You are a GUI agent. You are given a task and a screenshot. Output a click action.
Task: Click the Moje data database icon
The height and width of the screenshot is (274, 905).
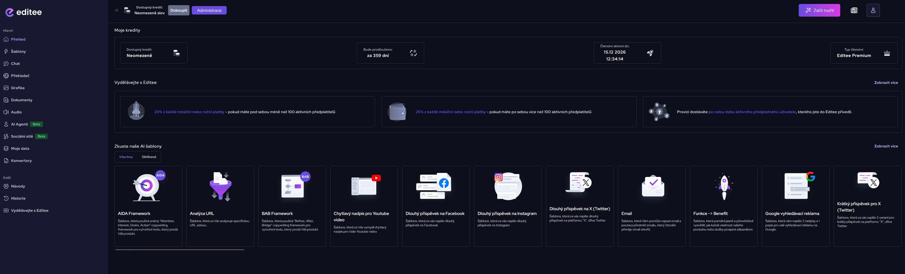click(6, 148)
